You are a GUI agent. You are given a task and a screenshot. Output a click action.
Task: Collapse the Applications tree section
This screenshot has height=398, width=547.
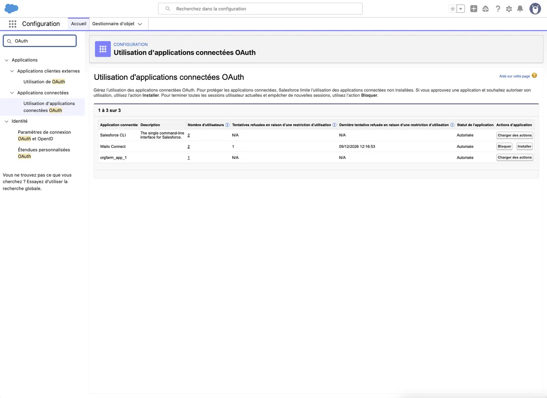pyautogui.click(x=6, y=60)
